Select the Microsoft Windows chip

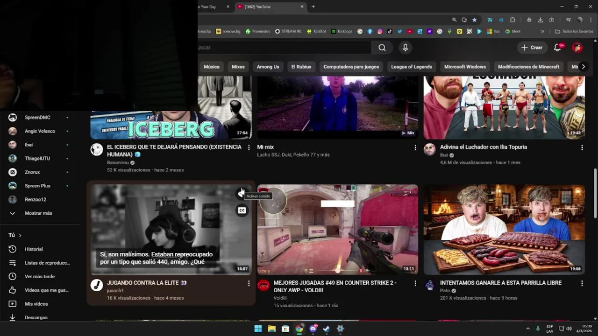click(x=465, y=67)
